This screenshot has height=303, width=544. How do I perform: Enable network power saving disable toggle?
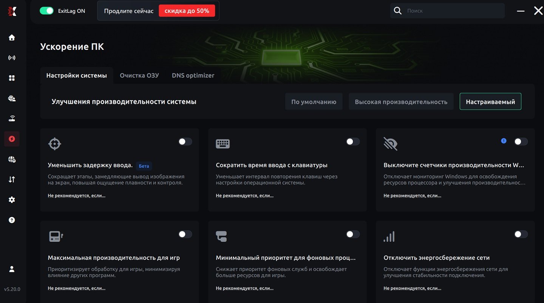[x=521, y=235]
